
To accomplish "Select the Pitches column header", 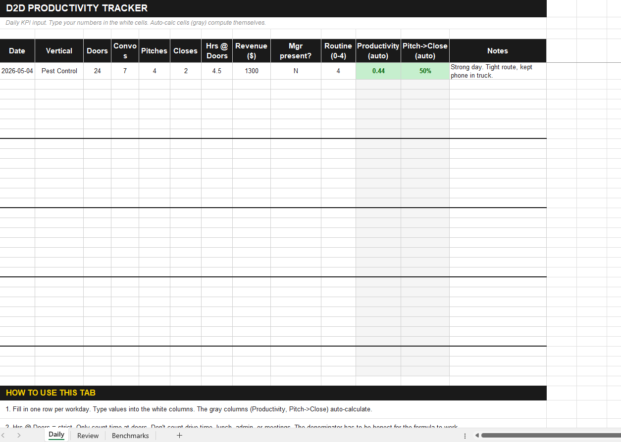I will [x=155, y=51].
